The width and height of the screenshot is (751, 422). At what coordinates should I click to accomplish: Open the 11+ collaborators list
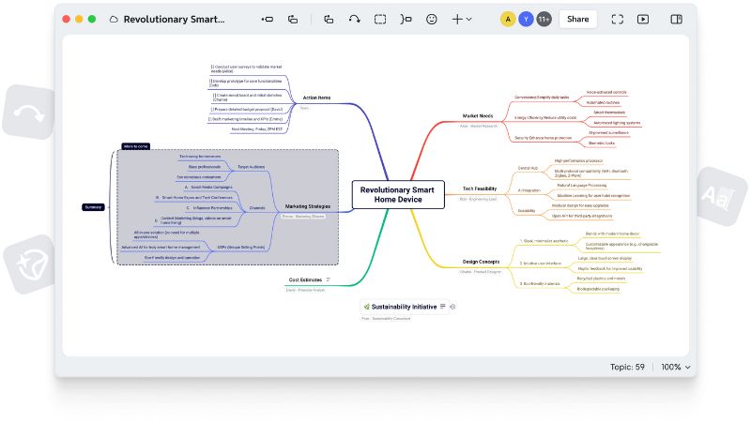pyautogui.click(x=544, y=19)
